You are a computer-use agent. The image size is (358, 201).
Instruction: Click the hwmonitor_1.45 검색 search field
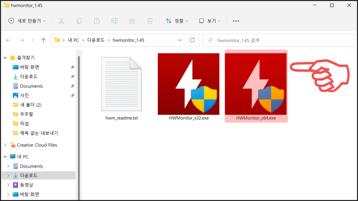tap(279, 40)
